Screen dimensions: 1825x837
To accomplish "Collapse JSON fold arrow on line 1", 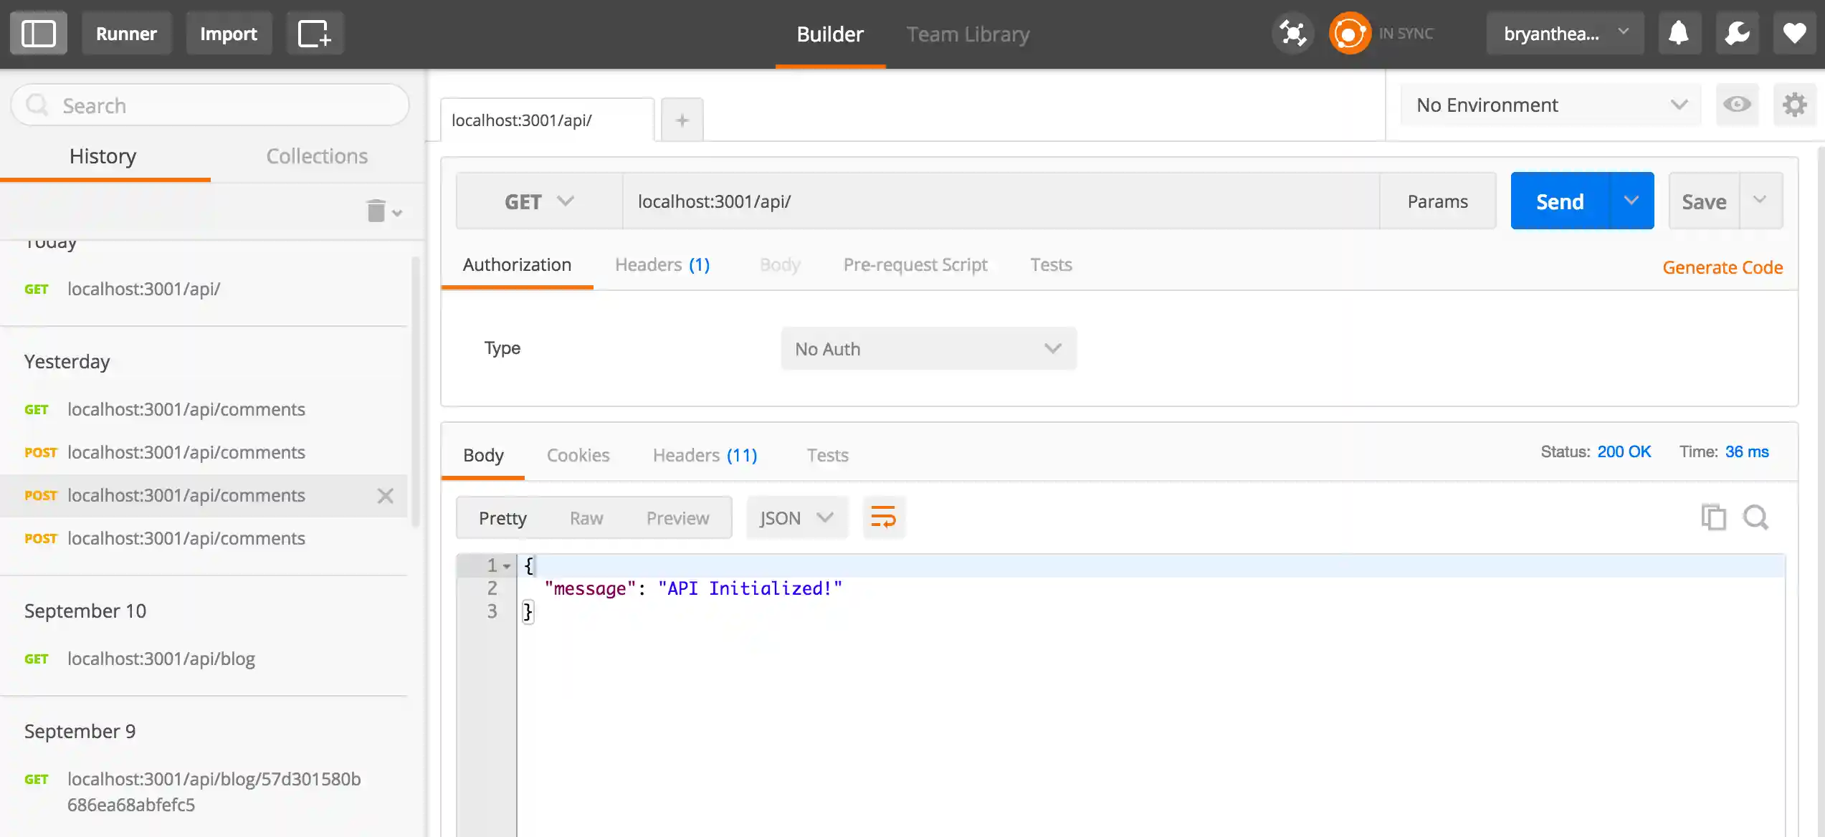I will point(507,566).
